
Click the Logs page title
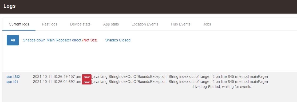[9, 6]
